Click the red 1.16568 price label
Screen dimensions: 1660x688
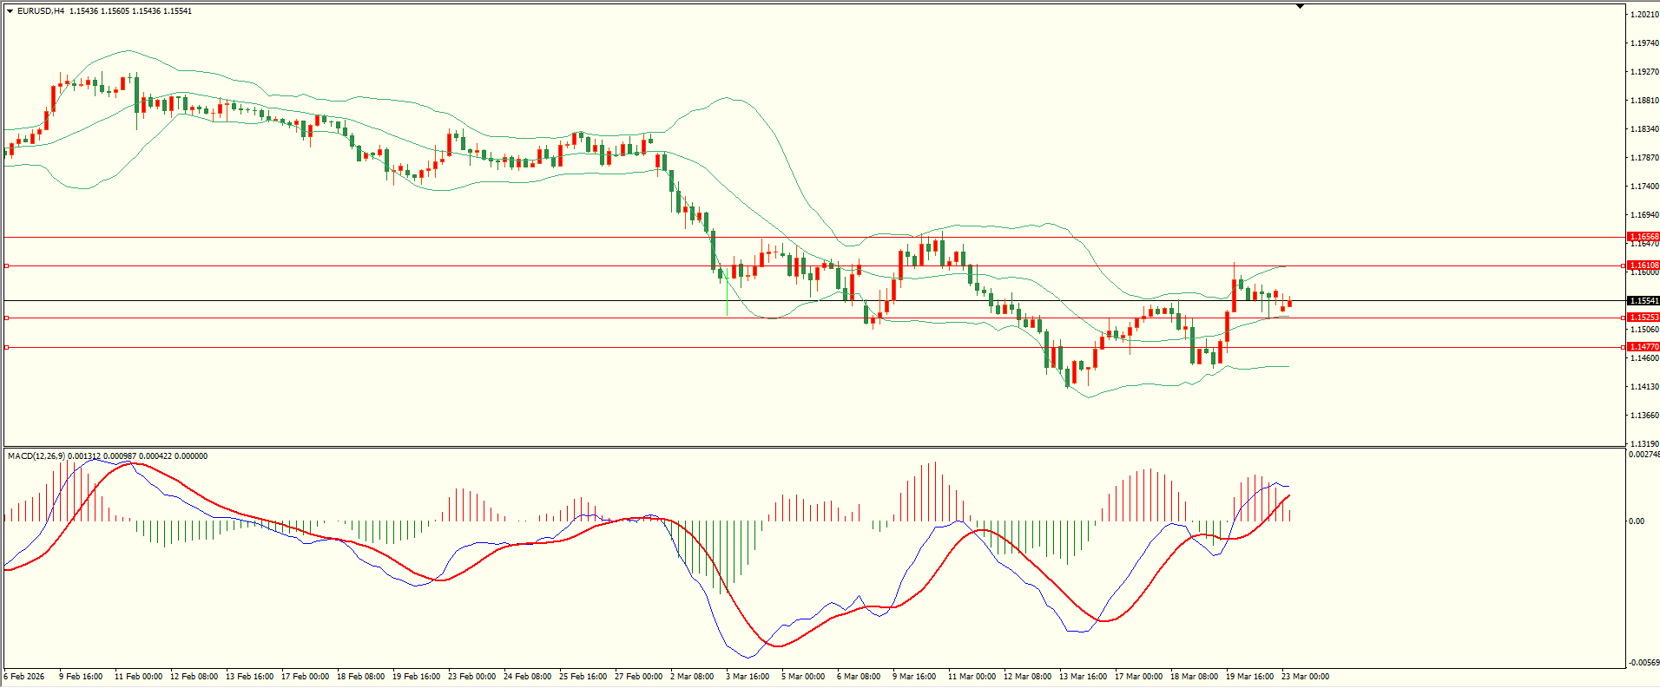click(x=1643, y=237)
